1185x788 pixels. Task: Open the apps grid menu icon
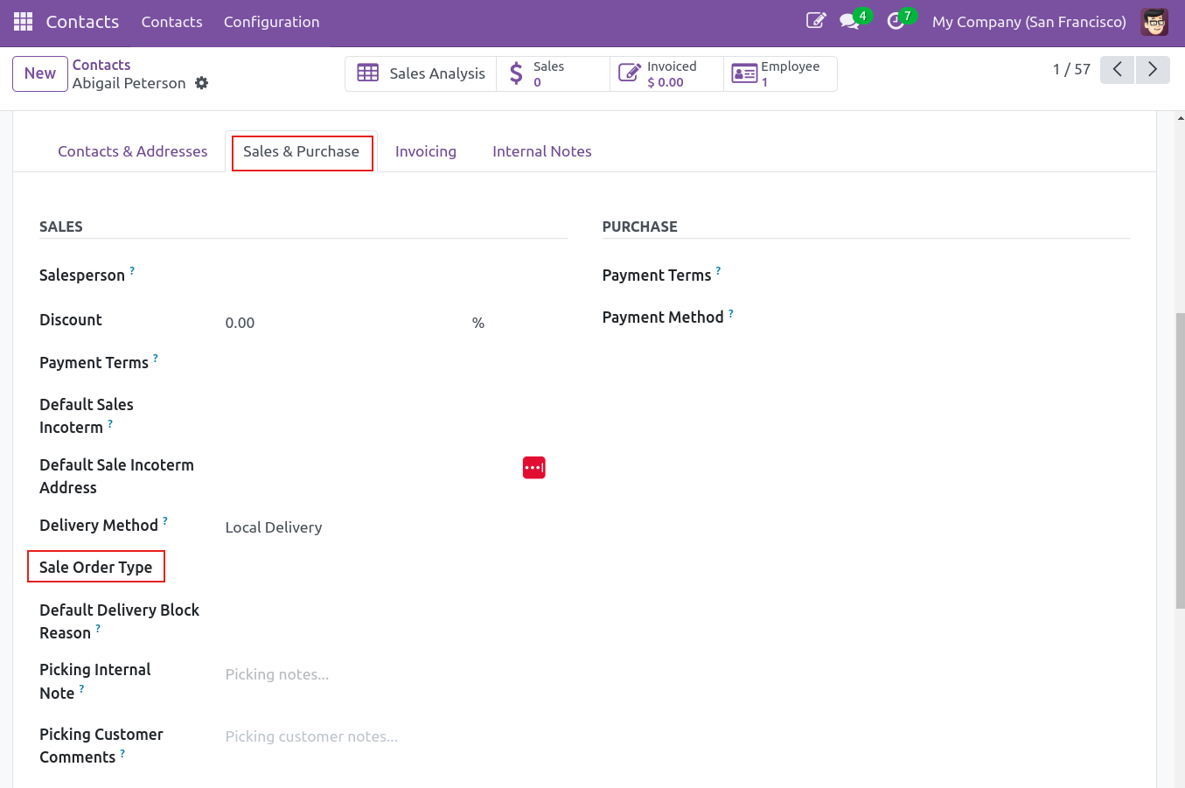[x=23, y=21]
